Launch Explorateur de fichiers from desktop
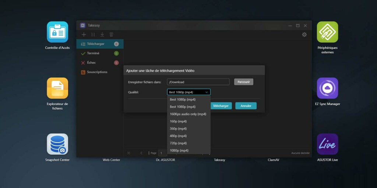377x188 pixels. pyautogui.click(x=57, y=88)
